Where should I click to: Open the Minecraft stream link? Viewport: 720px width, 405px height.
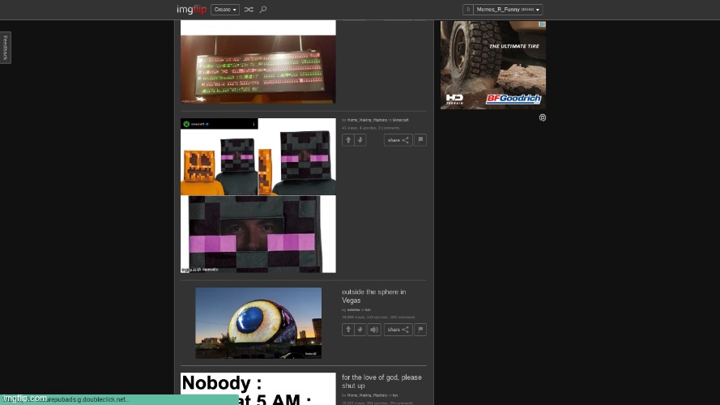tap(400, 121)
